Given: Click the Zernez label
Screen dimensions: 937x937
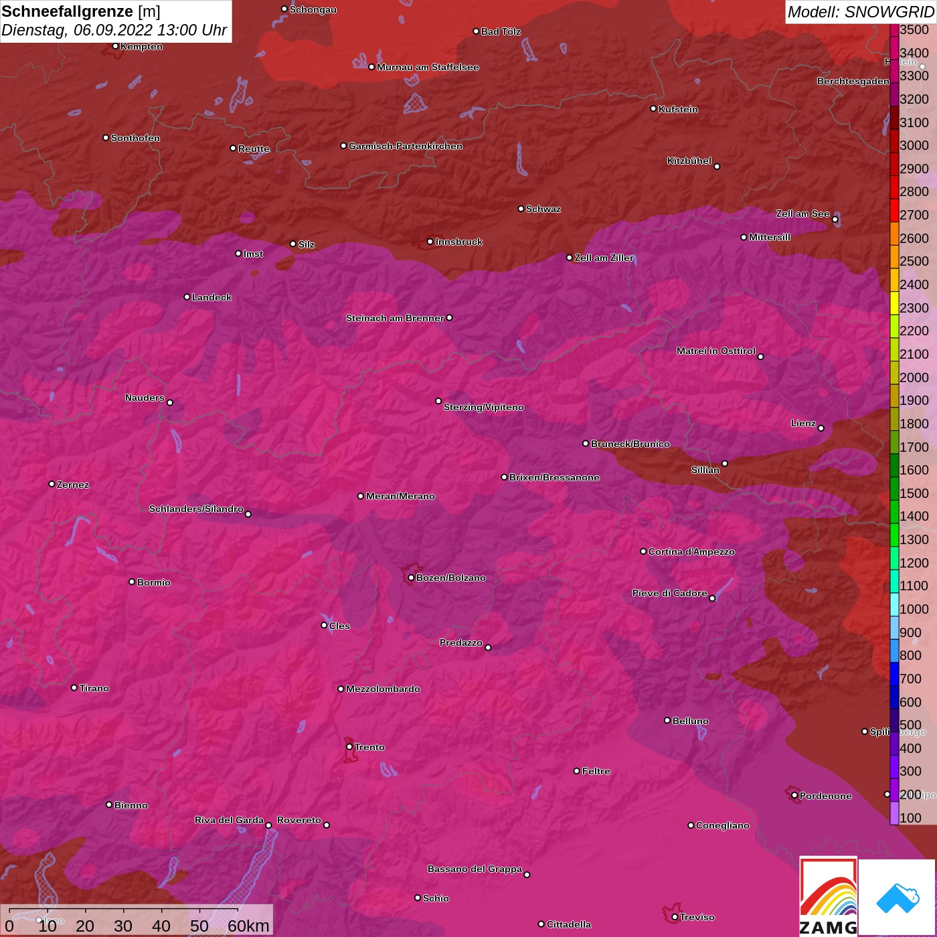Looking at the screenshot, I should tap(73, 485).
